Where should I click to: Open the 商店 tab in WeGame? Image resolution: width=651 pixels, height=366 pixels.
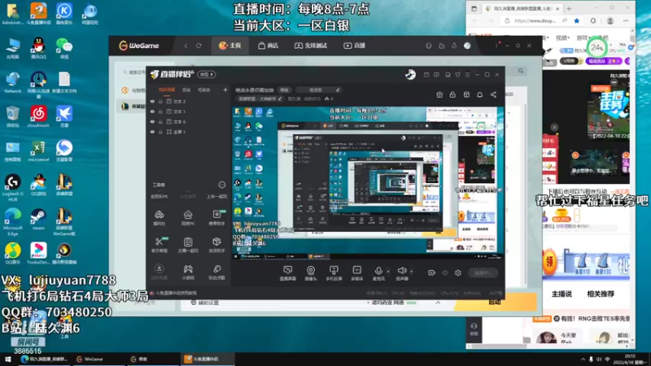coord(269,46)
